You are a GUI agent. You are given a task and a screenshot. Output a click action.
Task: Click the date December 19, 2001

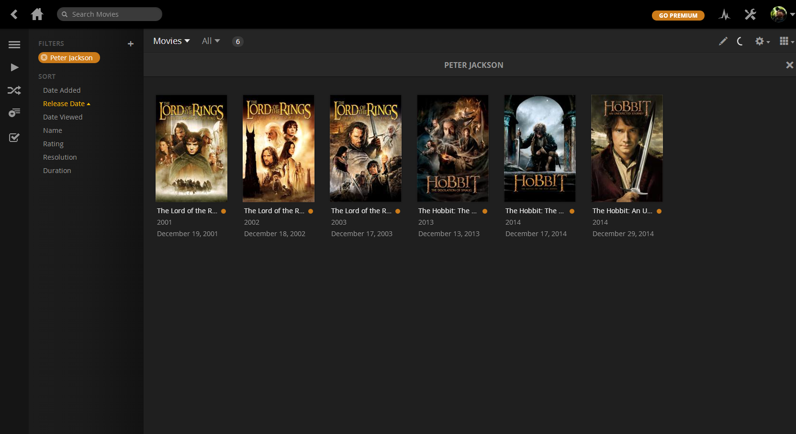pos(188,234)
